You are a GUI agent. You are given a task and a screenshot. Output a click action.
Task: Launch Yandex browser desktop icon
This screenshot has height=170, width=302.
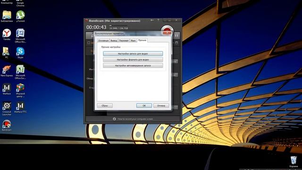pyautogui.click(x=7, y=34)
